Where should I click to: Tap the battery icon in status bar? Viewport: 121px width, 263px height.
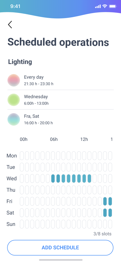(x=113, y=6)
